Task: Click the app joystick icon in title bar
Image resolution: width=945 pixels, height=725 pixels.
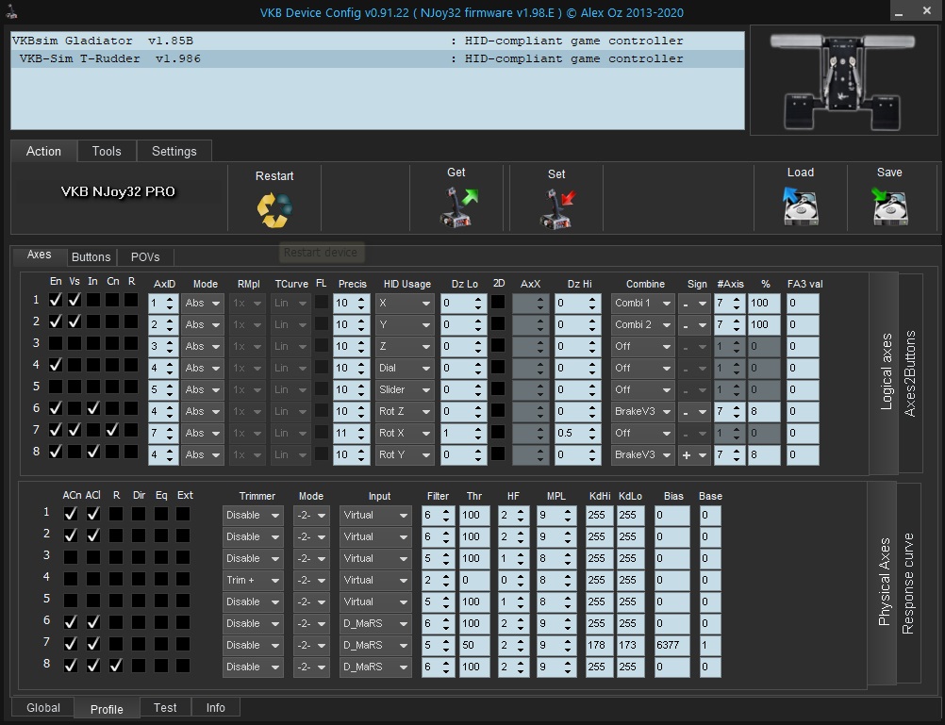Action: (11, 11)
